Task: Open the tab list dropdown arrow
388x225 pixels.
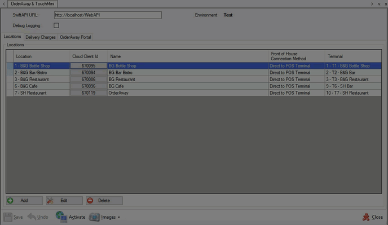Action: click(x=379, y=4)
